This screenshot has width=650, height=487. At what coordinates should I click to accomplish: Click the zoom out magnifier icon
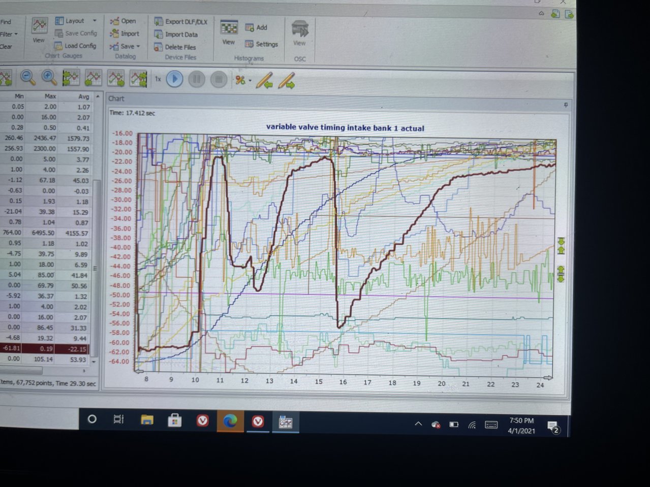point(28,77)
